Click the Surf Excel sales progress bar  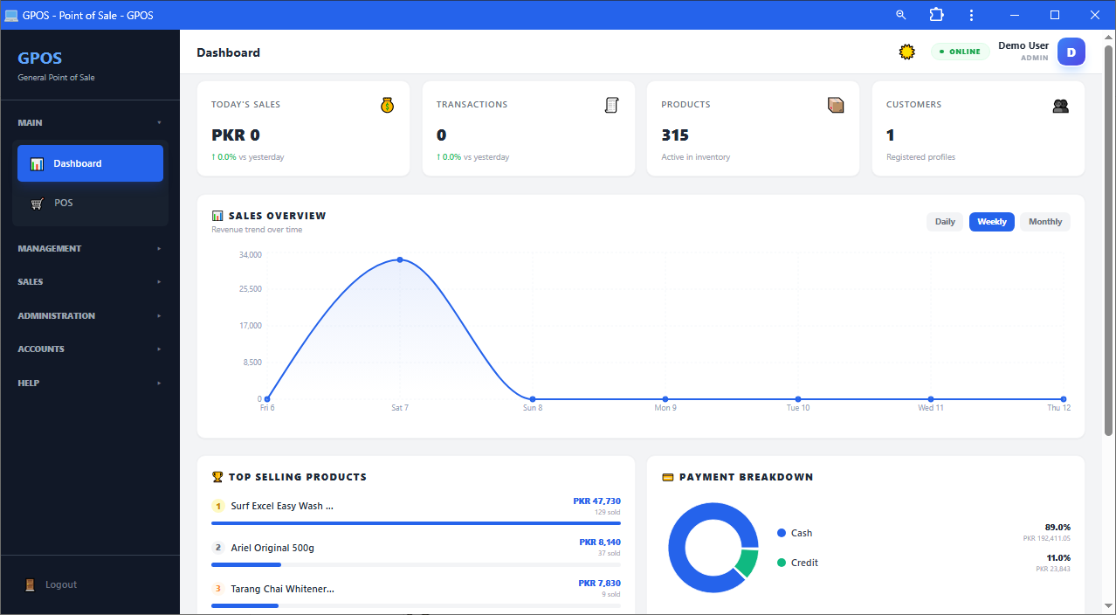pyautogui.click(x=416, y=523)
